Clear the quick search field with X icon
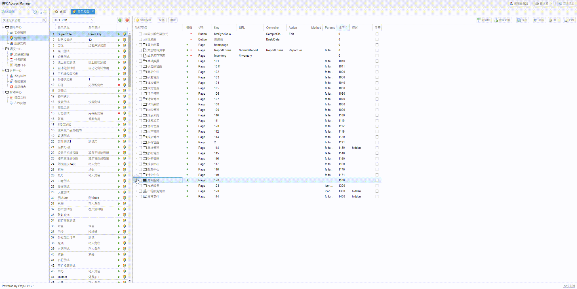 point(44,20)
